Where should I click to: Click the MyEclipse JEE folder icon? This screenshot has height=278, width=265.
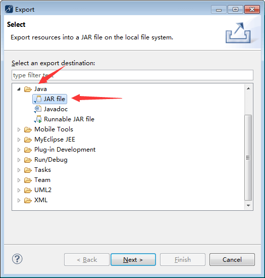click(28, 140)
